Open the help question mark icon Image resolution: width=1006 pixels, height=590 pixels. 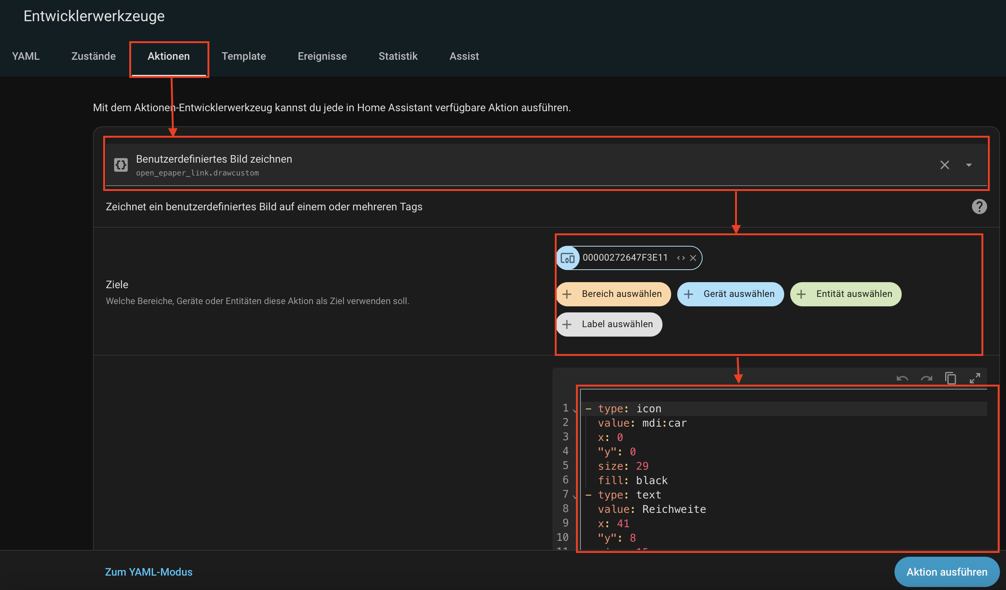(979, 206)
